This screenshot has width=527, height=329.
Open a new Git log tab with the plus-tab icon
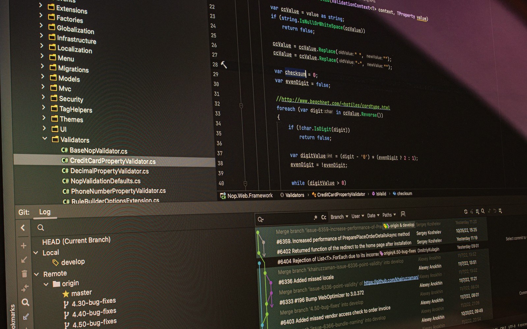pyautogui.click(x=403, y=214)
